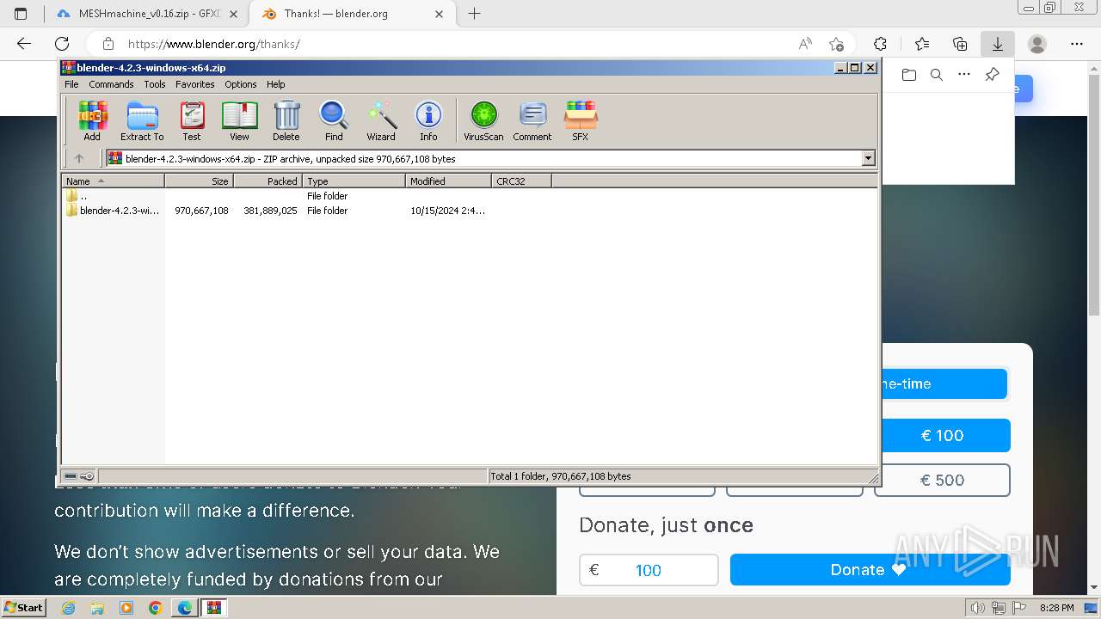
Task: Switch to the MESHmachine_v0.16.zip browser tab
Action: click(x=146, y=14)
